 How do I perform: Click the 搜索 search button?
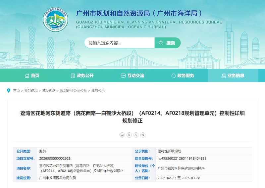(x=168, y=43)
